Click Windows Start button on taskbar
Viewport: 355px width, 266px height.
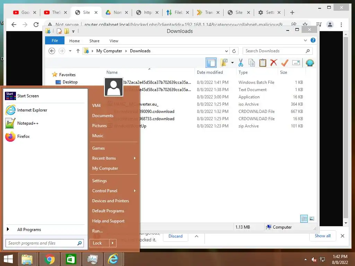pyautogui.click(x=8, y=259)
